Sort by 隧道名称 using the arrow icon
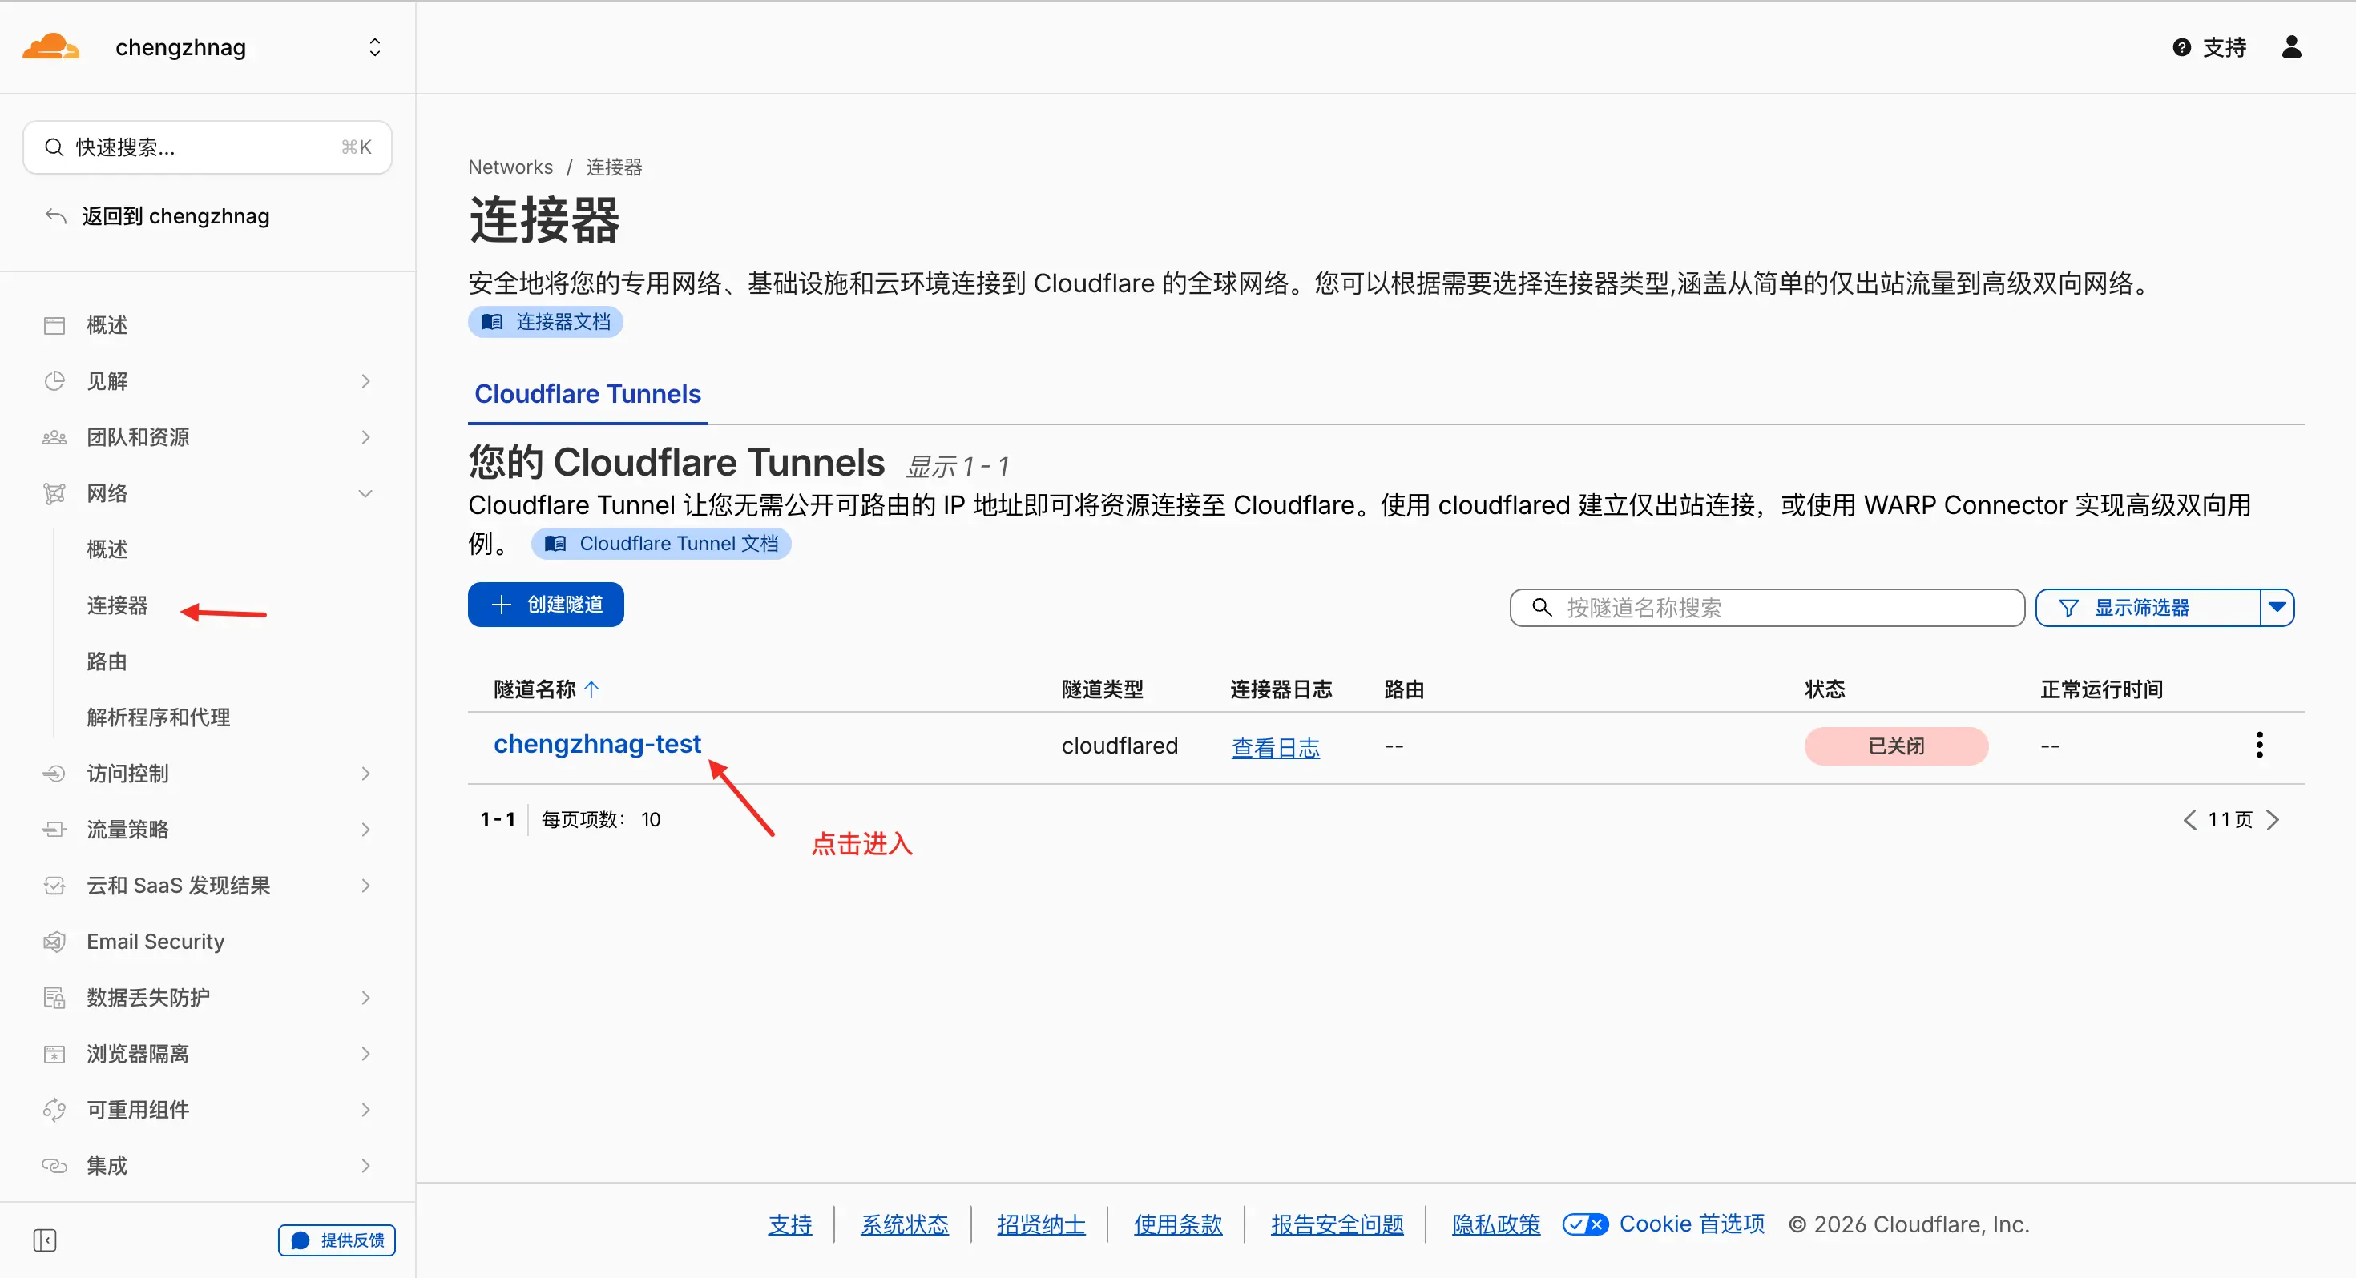The width and height of the screenshot is (2356, 1278). click(591, 689)
